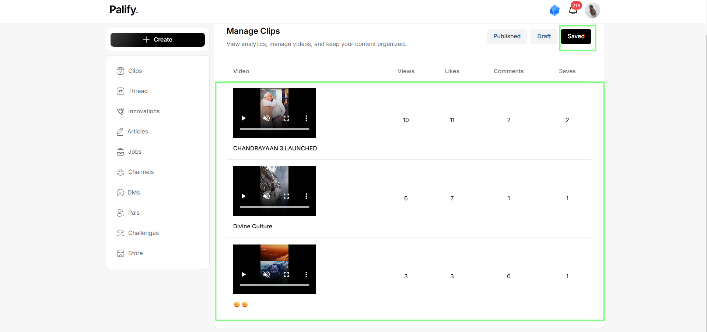Click the CHANDRAYAAN 3 LAUNCHED title

[x=275, y=149]
